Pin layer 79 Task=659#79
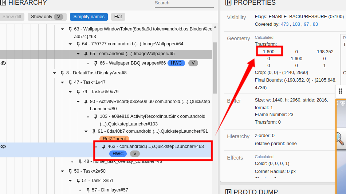This screenshot has width=346, height=194. tap(78, 92)
